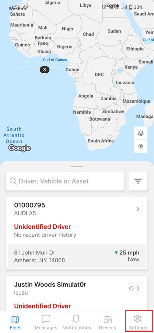Tap Unidentified Driver under AUDI A5
The image size is (154, 333).
coord(42,226)
